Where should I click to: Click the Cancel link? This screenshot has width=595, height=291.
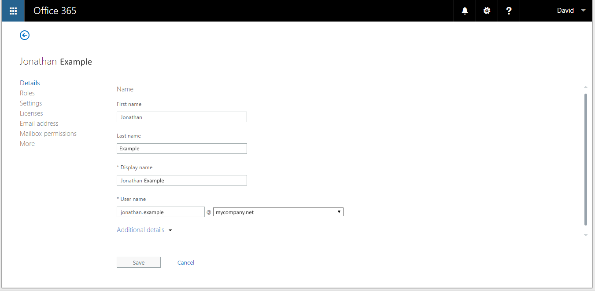pyautogui.click(x=185, y=262)
